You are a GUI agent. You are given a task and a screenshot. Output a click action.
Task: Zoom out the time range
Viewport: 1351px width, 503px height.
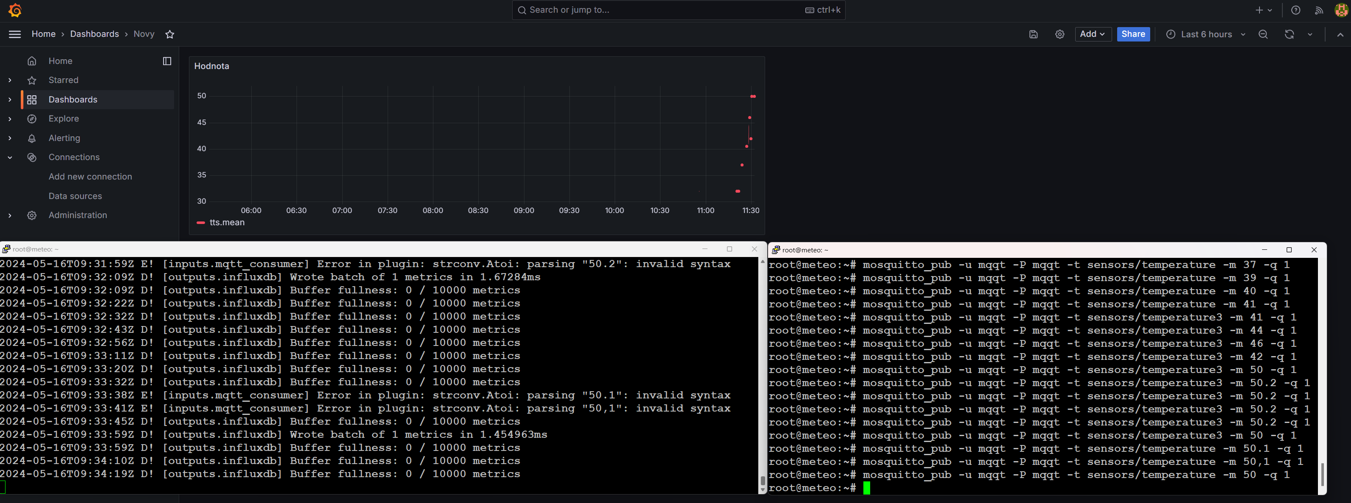coord(1263,35)
